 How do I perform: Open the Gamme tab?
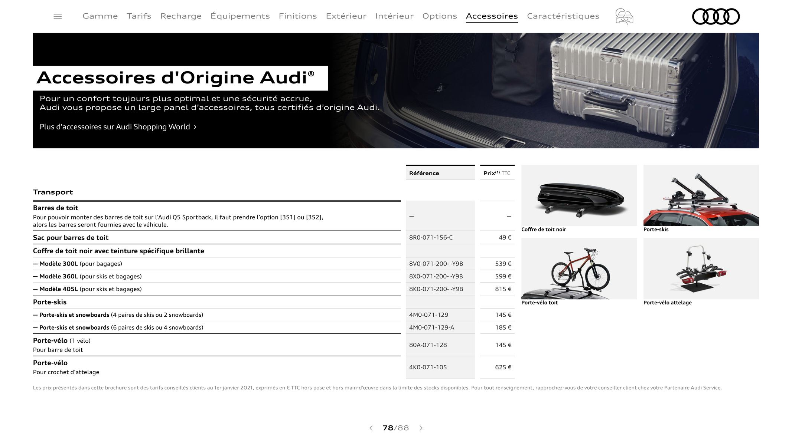100,16
